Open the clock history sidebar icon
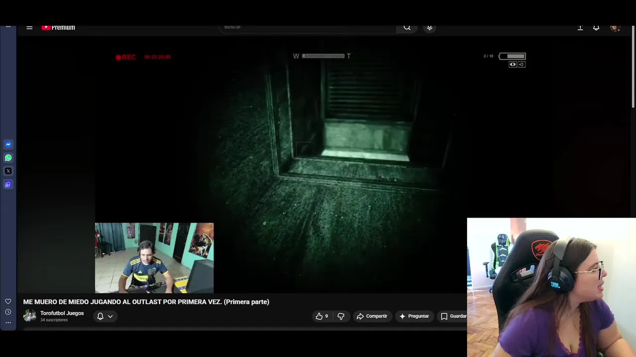The width and height of the screenshot is (636, 357). pos(8,312)
